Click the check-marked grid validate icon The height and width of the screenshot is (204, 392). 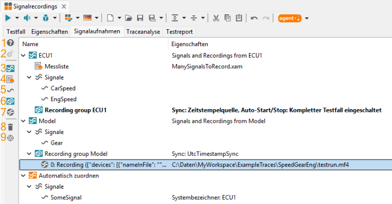[68, 18]
